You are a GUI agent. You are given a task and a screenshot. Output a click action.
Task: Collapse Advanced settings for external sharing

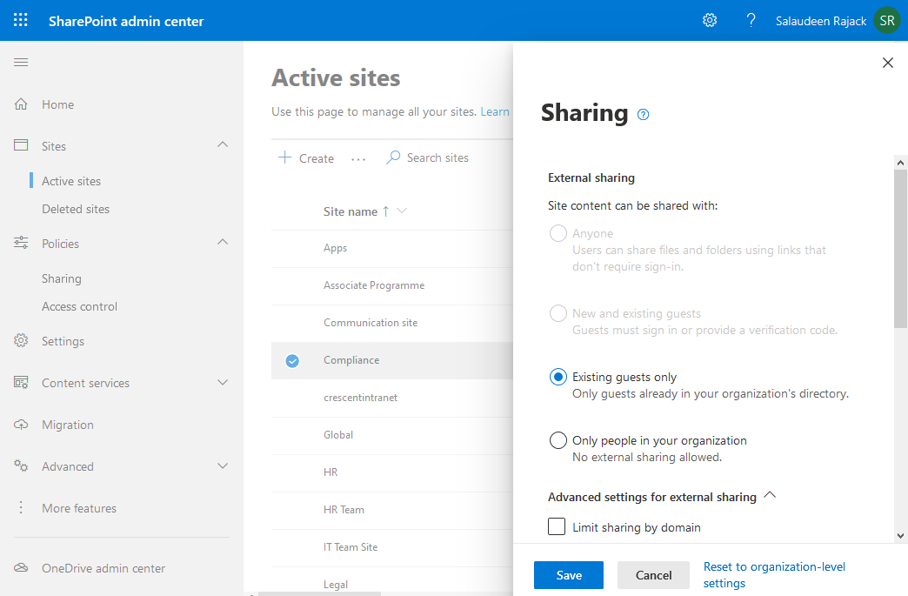click(x=769, y=496)
